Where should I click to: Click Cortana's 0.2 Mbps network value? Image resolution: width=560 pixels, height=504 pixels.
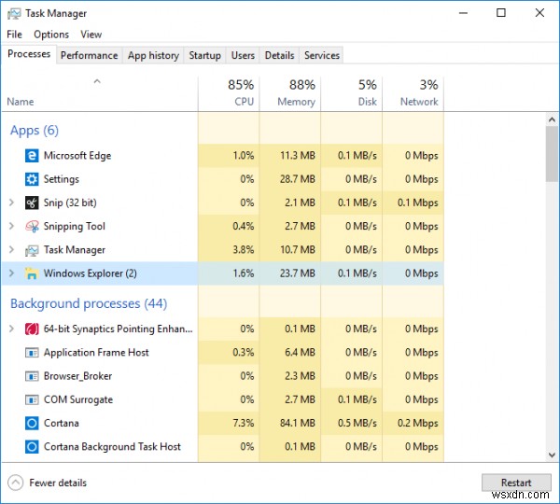[418, 424]
